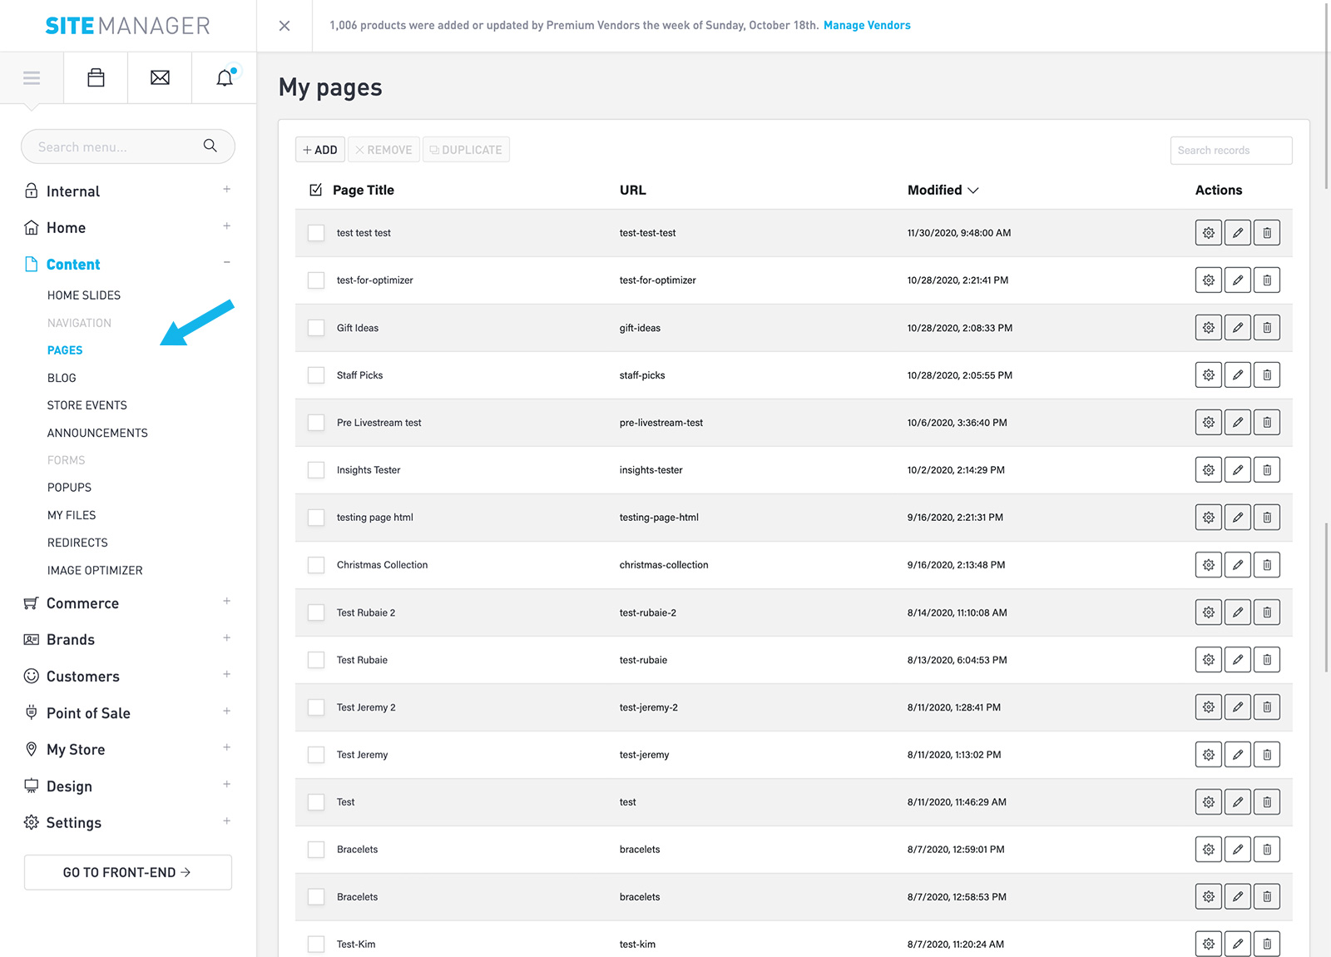
Task: Expand the Commerce menu section
Action: pos(226,602)
